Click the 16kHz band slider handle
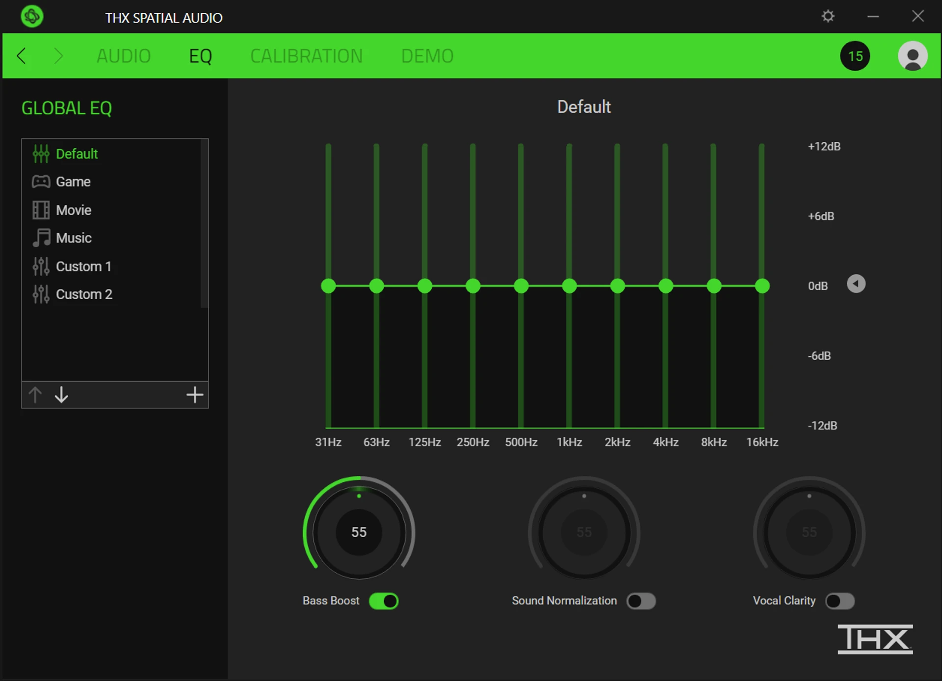The height and width of the screenshot is (681, 942). tap(762, 286)
